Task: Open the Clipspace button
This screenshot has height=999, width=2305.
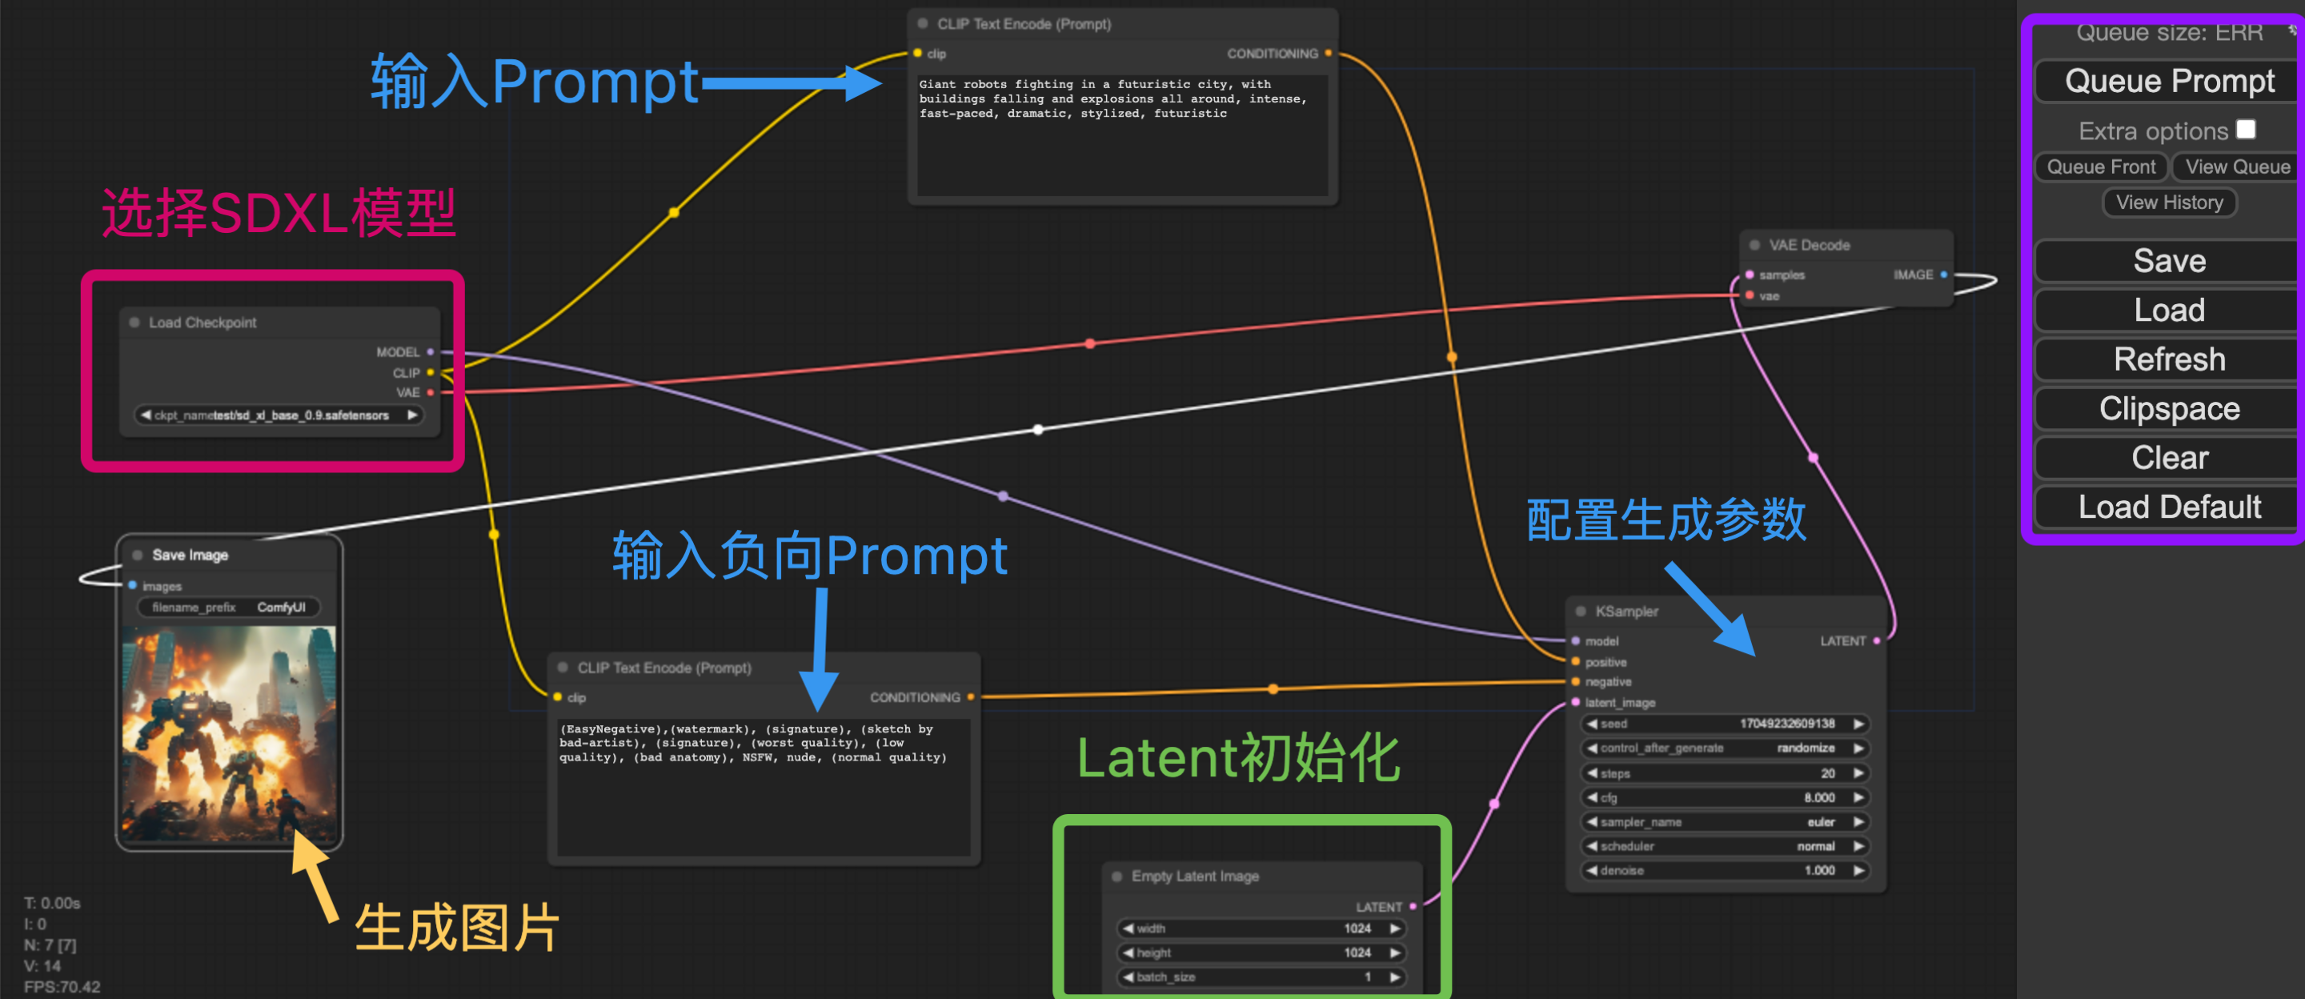Action: click(2168, 409)
